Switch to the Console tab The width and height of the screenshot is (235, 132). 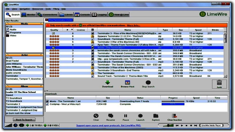click(x=82, y=15)
